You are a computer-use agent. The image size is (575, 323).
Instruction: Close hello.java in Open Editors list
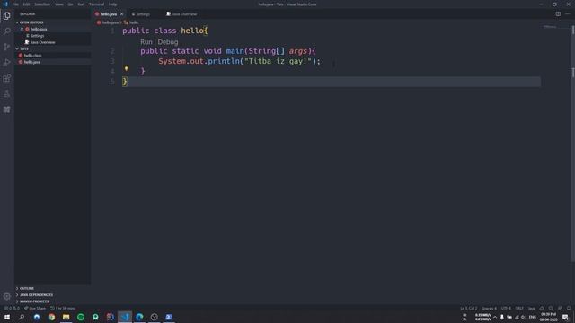[22, 29]
